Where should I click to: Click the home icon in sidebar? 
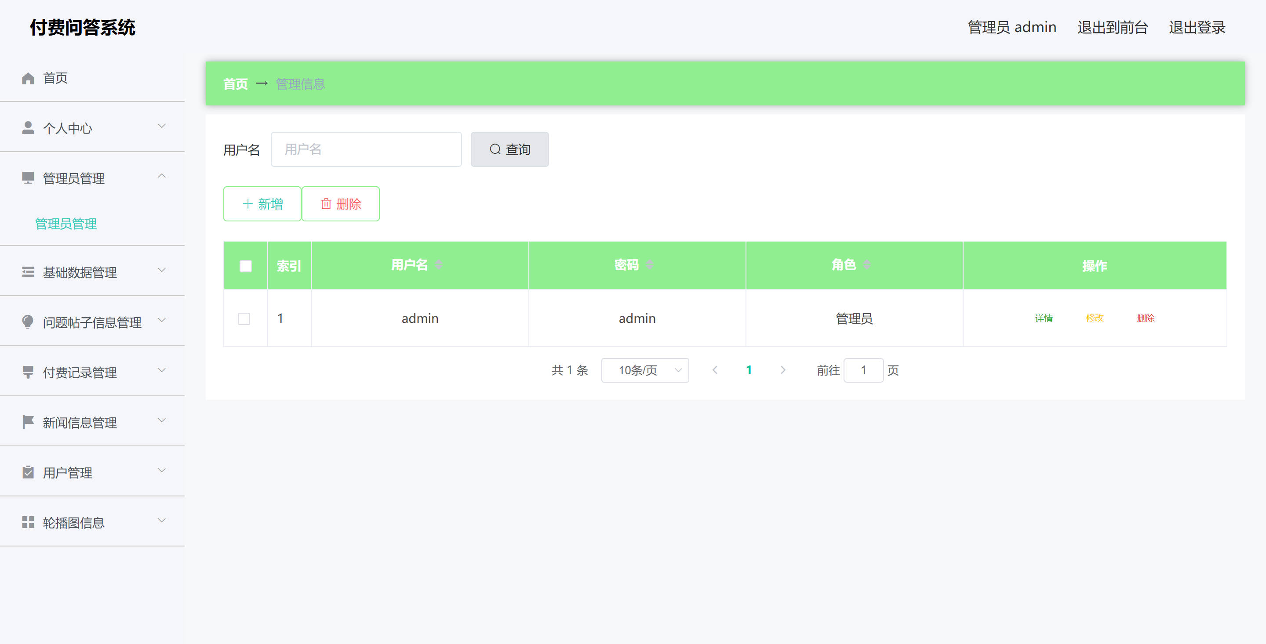pos(28,78)
